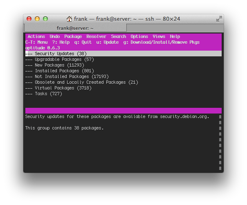This screenshot has height=205, width=247.
Task: Click the 'q: Quit' shortcut hint
Action: (x=83, y=42)
